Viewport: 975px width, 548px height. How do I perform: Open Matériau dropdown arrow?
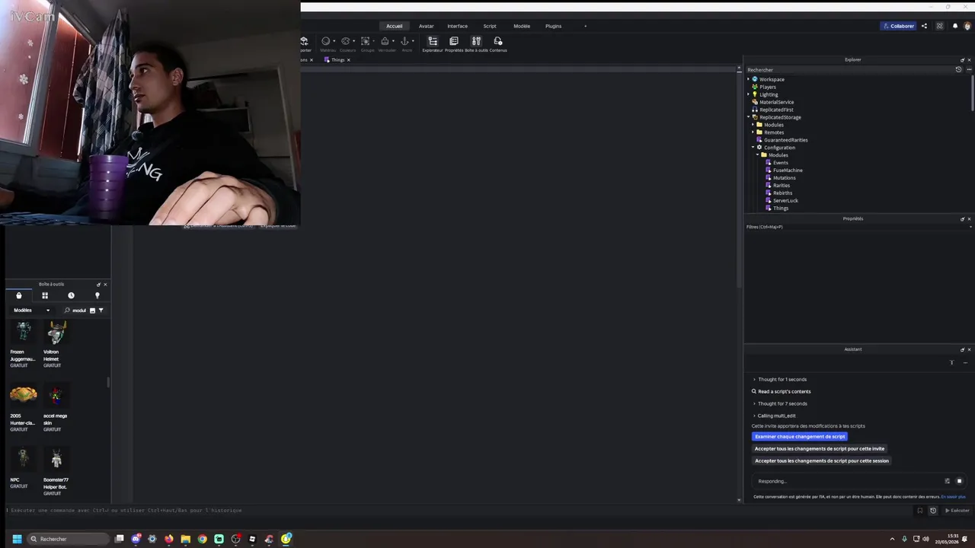coord(334,41)
